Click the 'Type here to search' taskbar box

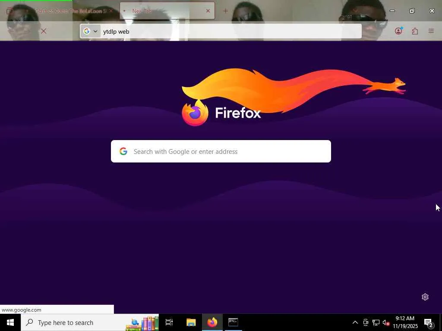click(90, 322)
